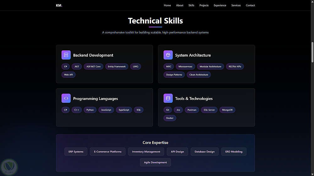Click the Backend Development card title
The height and width of the screenshot is (176, 314).
point(93,55)
